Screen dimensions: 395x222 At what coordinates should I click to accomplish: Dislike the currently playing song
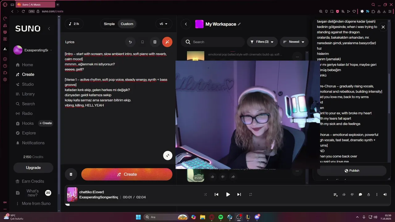(x=352, y=195)
